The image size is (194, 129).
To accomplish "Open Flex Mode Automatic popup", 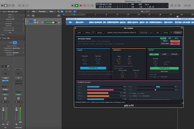I will 18,52.
